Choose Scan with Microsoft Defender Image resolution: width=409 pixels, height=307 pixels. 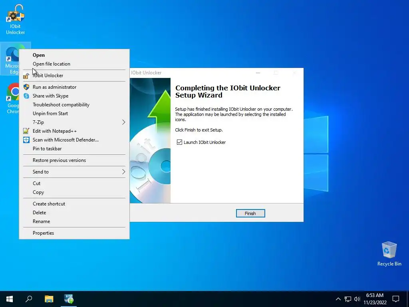point(74,140)
